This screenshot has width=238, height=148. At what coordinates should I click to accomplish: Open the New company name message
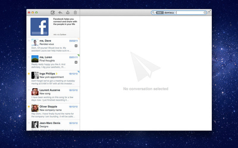point(53,112)
